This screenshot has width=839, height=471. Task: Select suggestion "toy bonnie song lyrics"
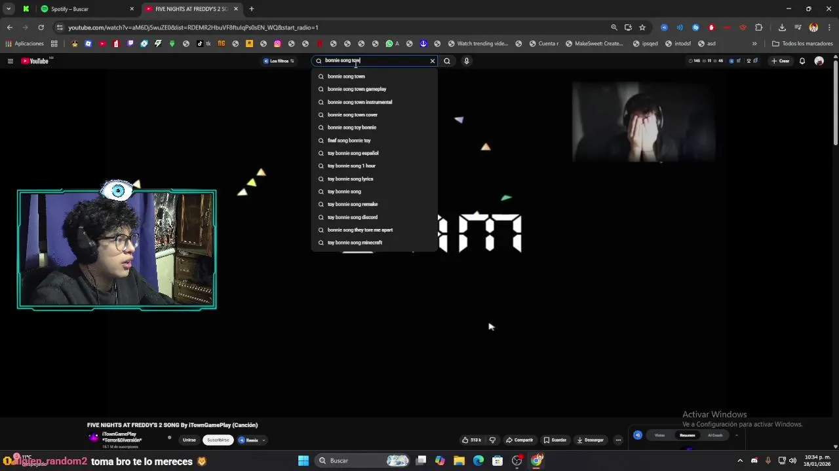point(374,179)
